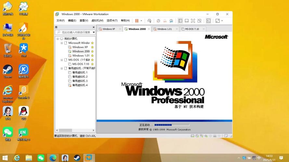Image resolution: width=289 pixels, height=162 pixels.
Task: Click the library search input field
Action: pos(75,32)
